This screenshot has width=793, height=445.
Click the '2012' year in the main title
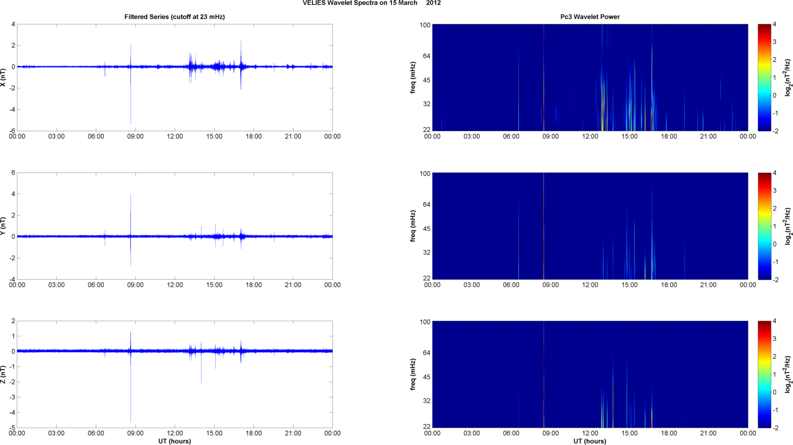[433, 3]
